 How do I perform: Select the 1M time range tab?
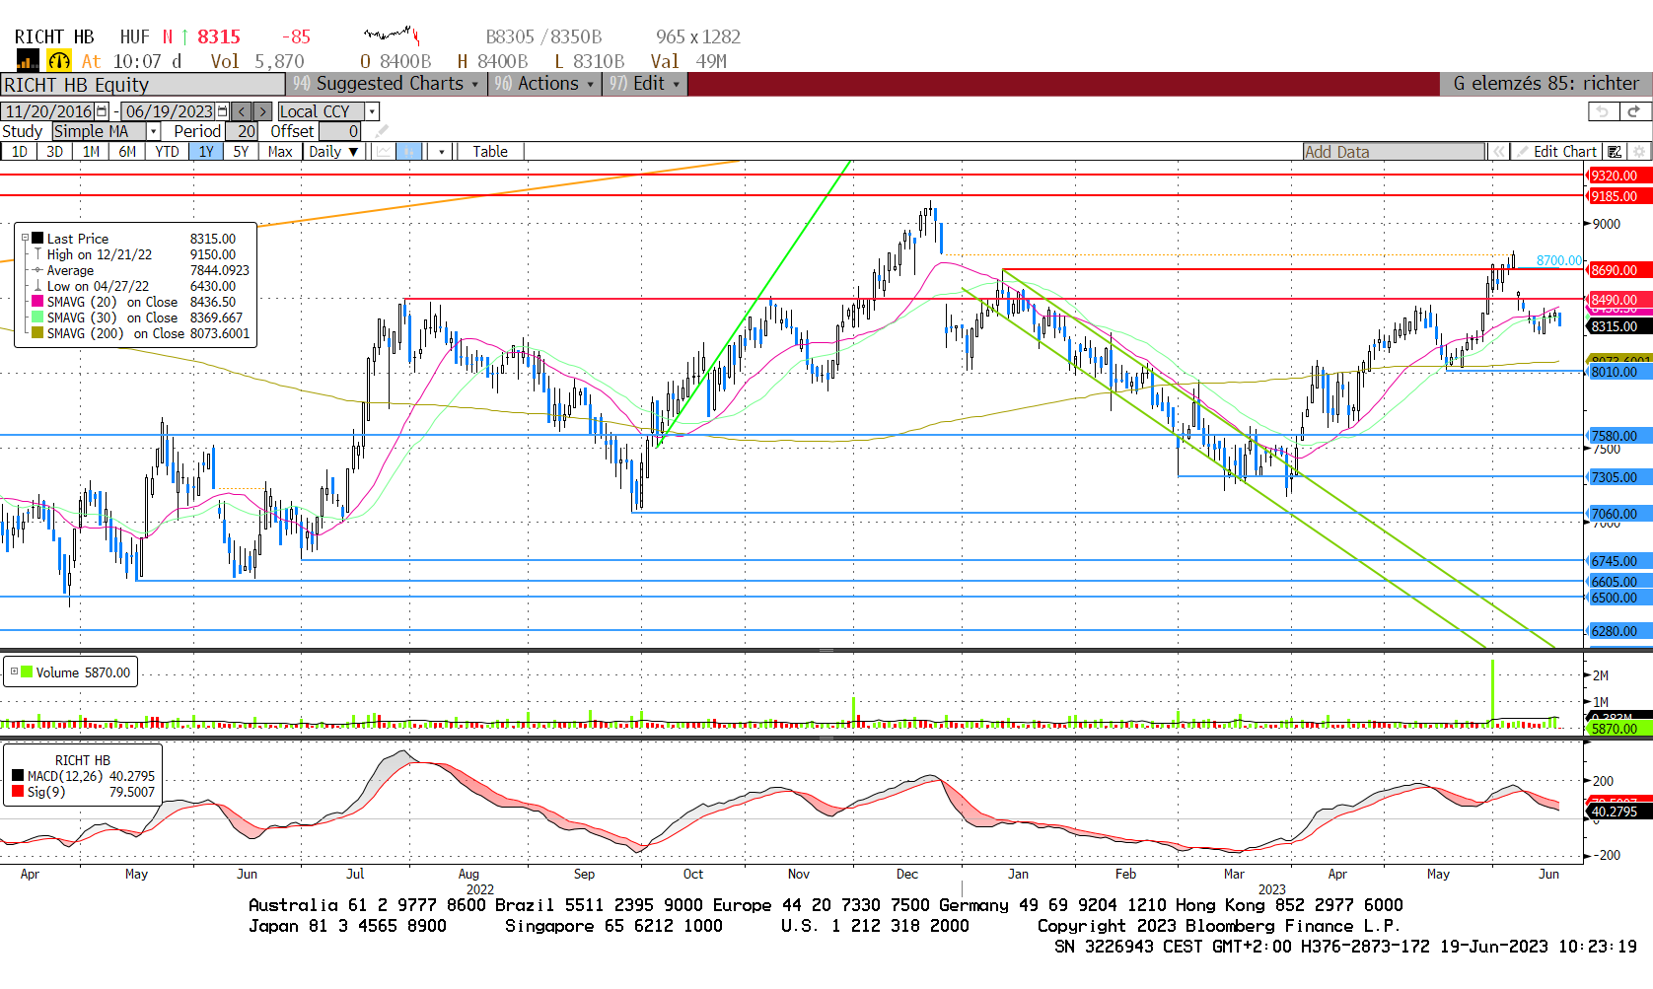pos(91,152)
